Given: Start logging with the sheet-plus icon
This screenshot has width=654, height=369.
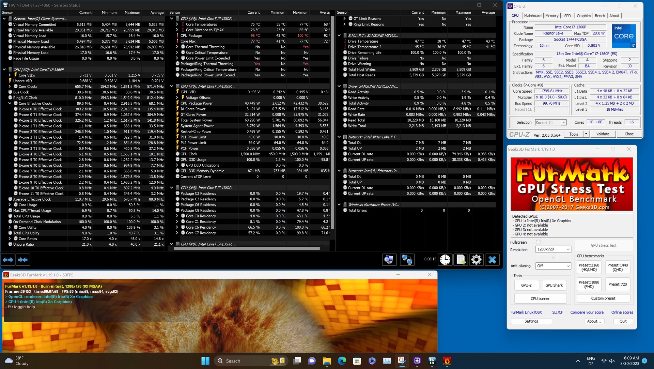Looking at the screenshot, I should click(461, 260).
